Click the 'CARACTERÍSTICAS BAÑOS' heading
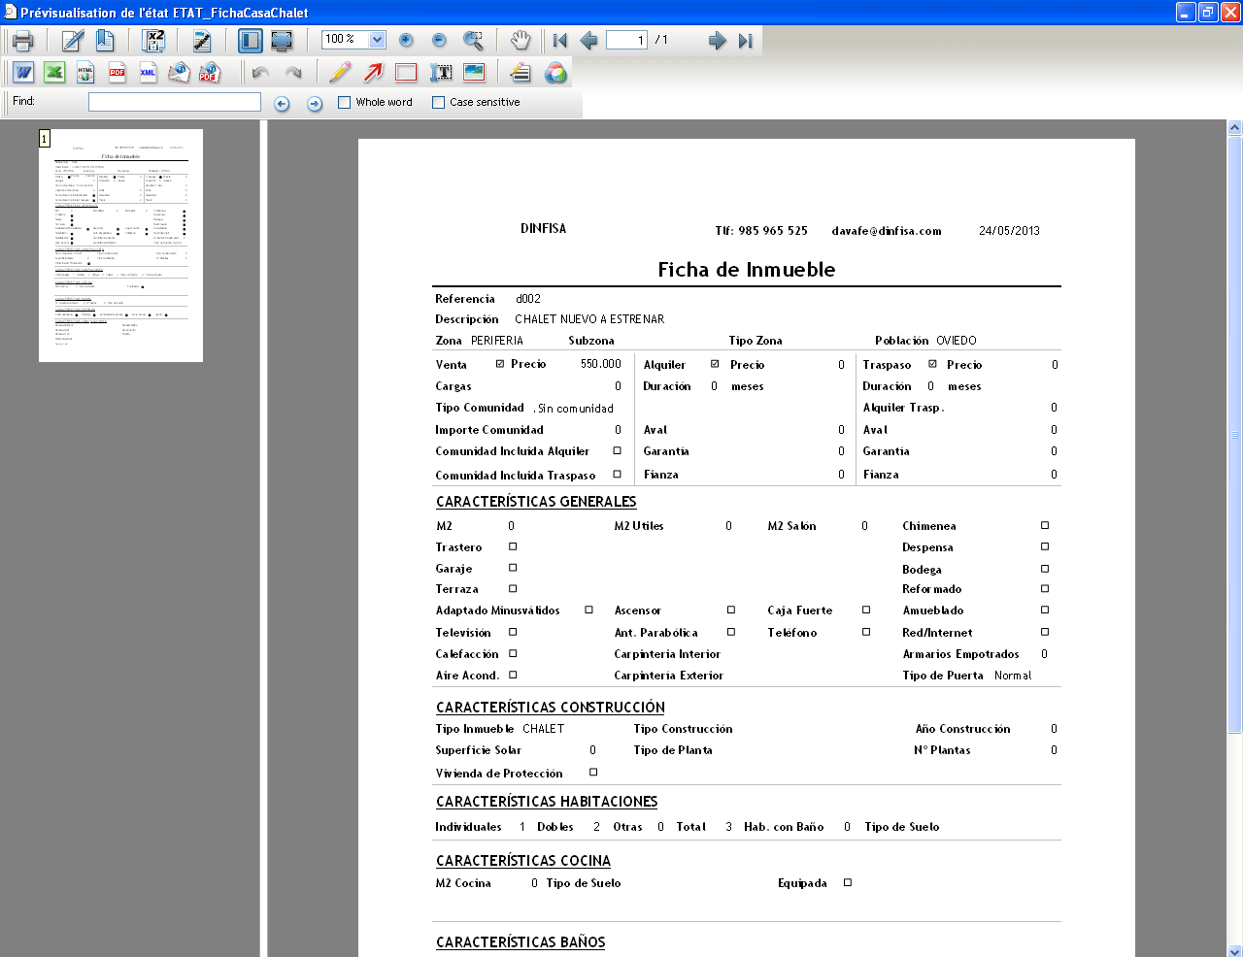The width and height of the screenshot is (1243, 957). 521,942
